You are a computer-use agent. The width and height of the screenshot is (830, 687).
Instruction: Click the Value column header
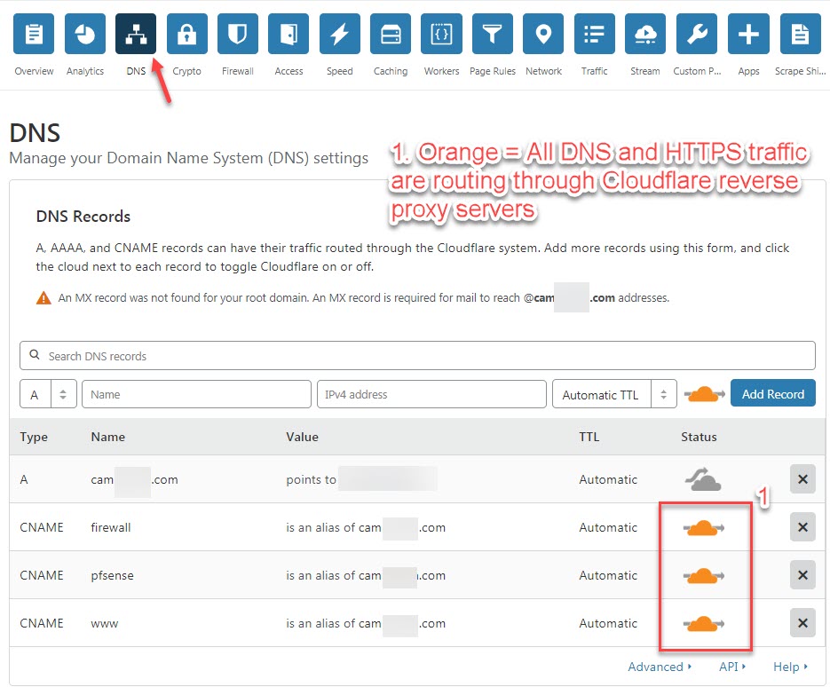tap(302, 437)
